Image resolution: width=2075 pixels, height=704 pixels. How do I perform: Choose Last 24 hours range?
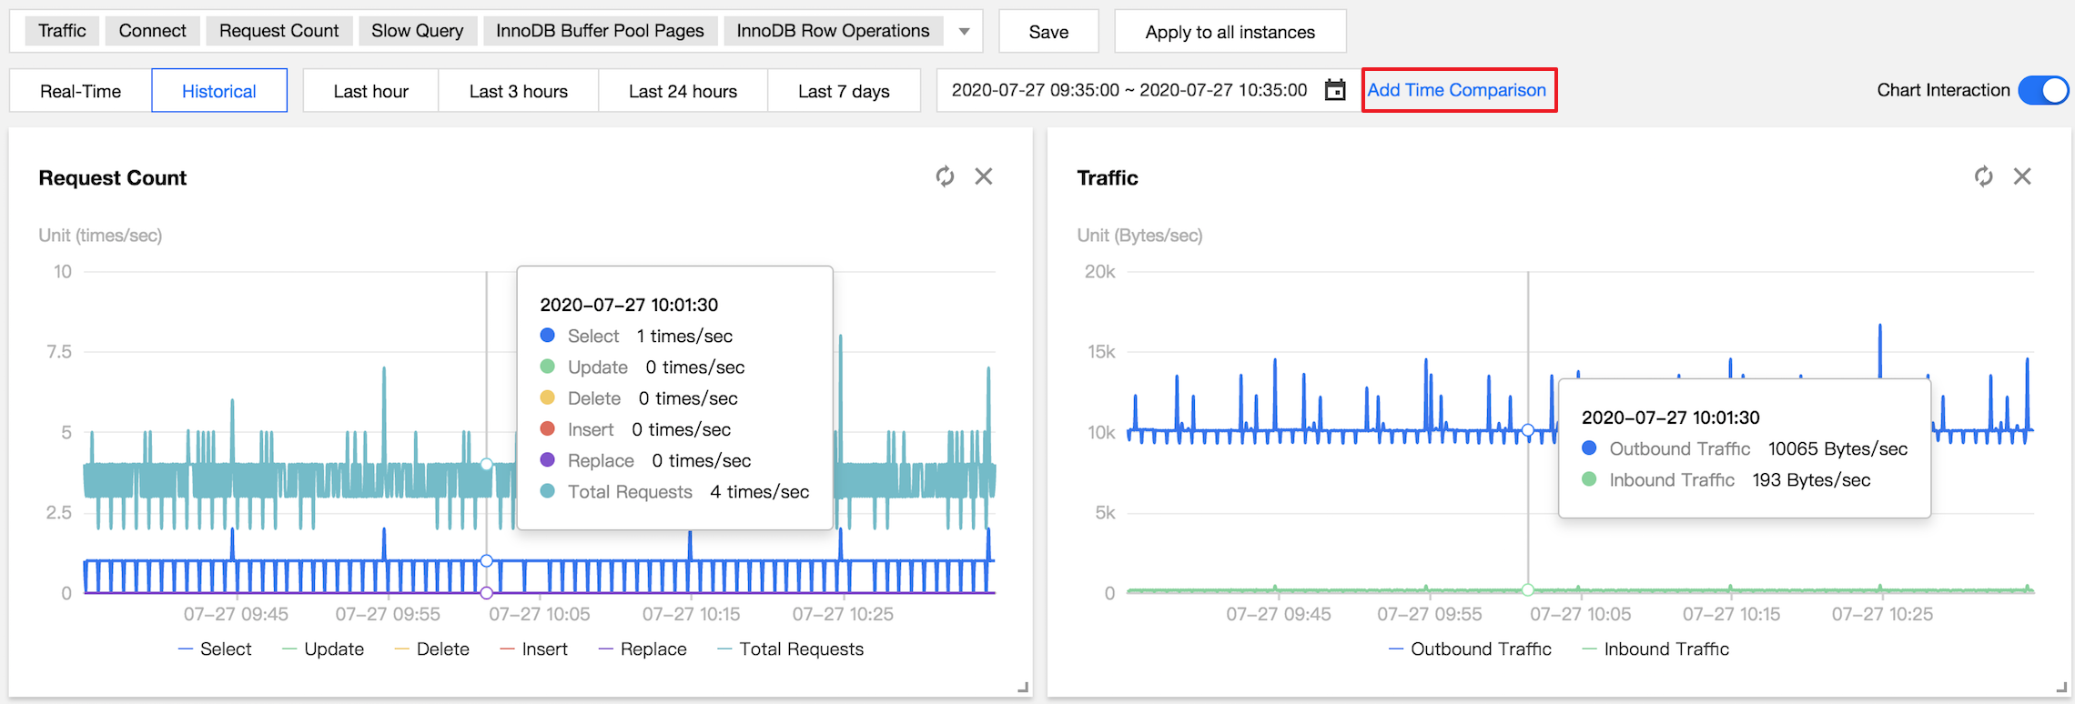coord(683,91)
